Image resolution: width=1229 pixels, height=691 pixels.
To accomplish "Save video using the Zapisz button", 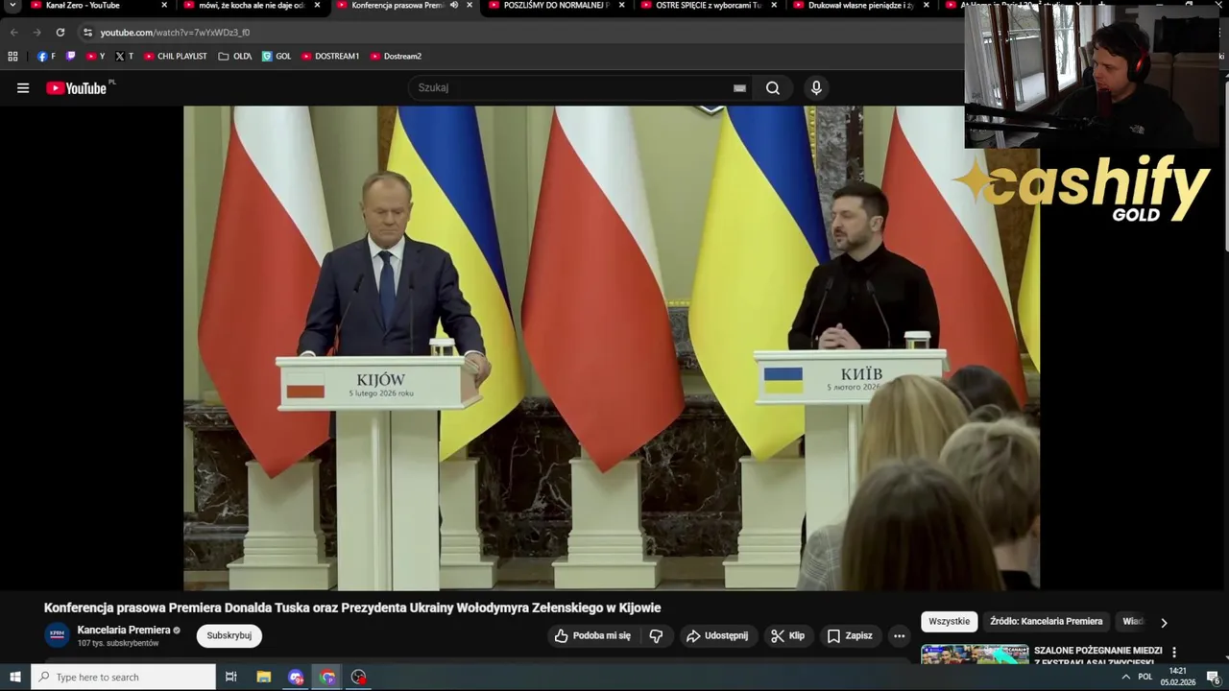I will click(850, 635).
